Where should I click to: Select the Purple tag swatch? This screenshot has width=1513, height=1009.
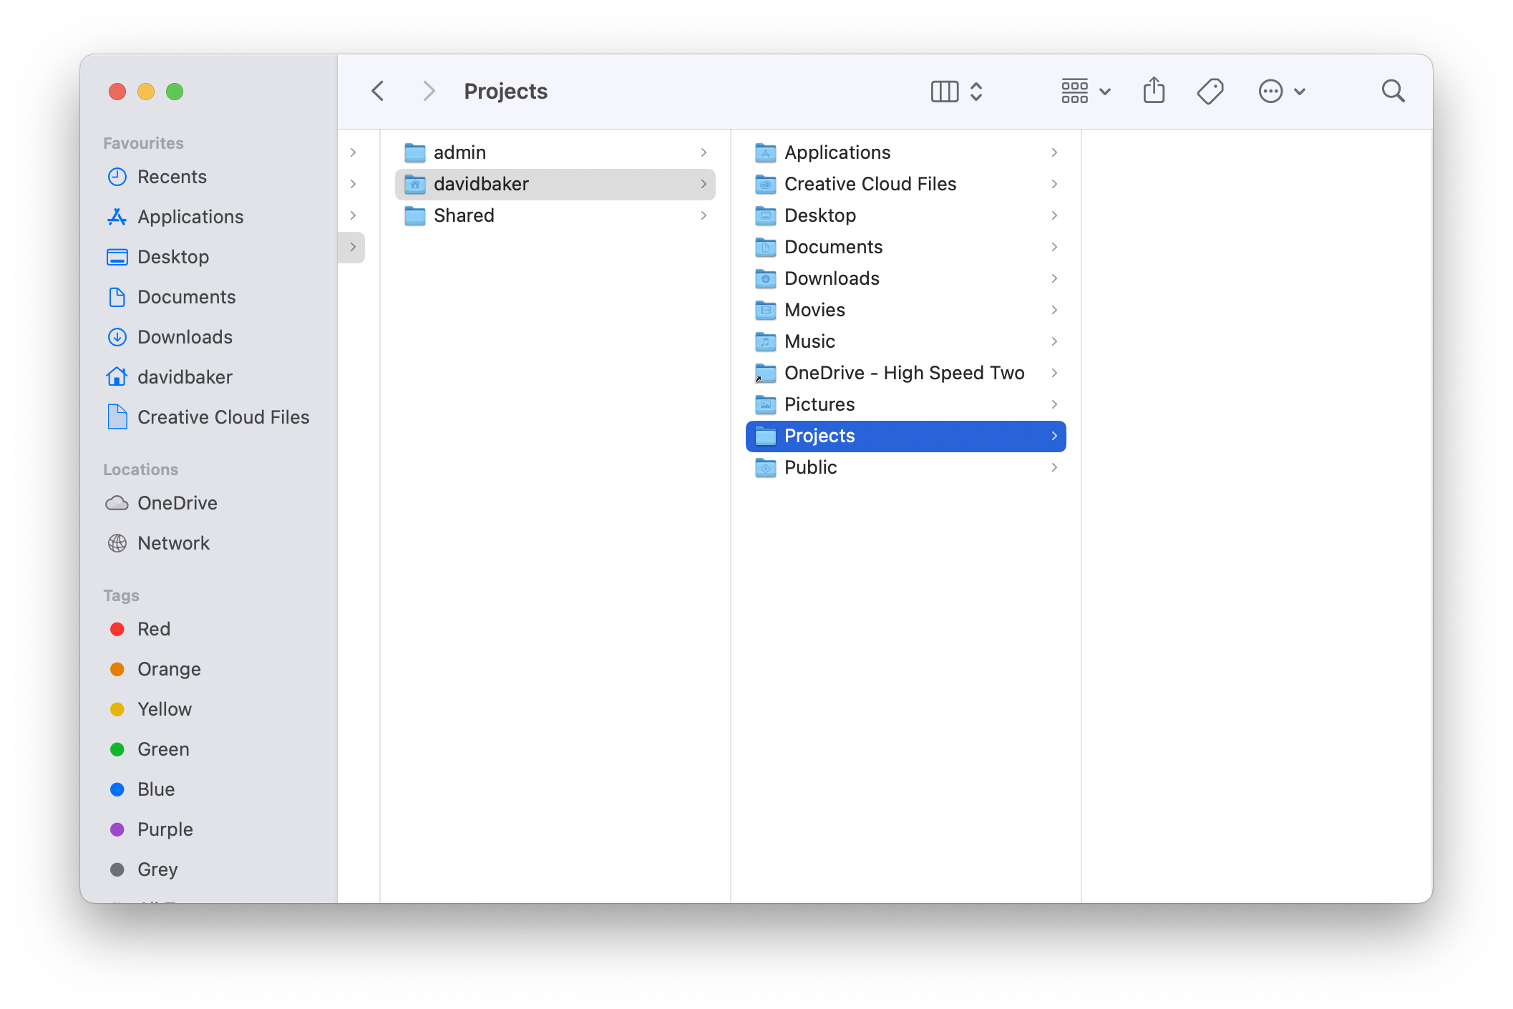click(117, 829)
